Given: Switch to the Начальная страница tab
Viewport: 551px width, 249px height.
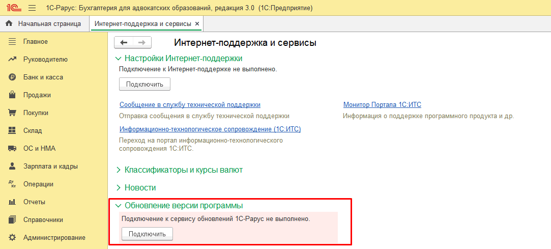Looking at the screenshot, I should coord(49,23).
